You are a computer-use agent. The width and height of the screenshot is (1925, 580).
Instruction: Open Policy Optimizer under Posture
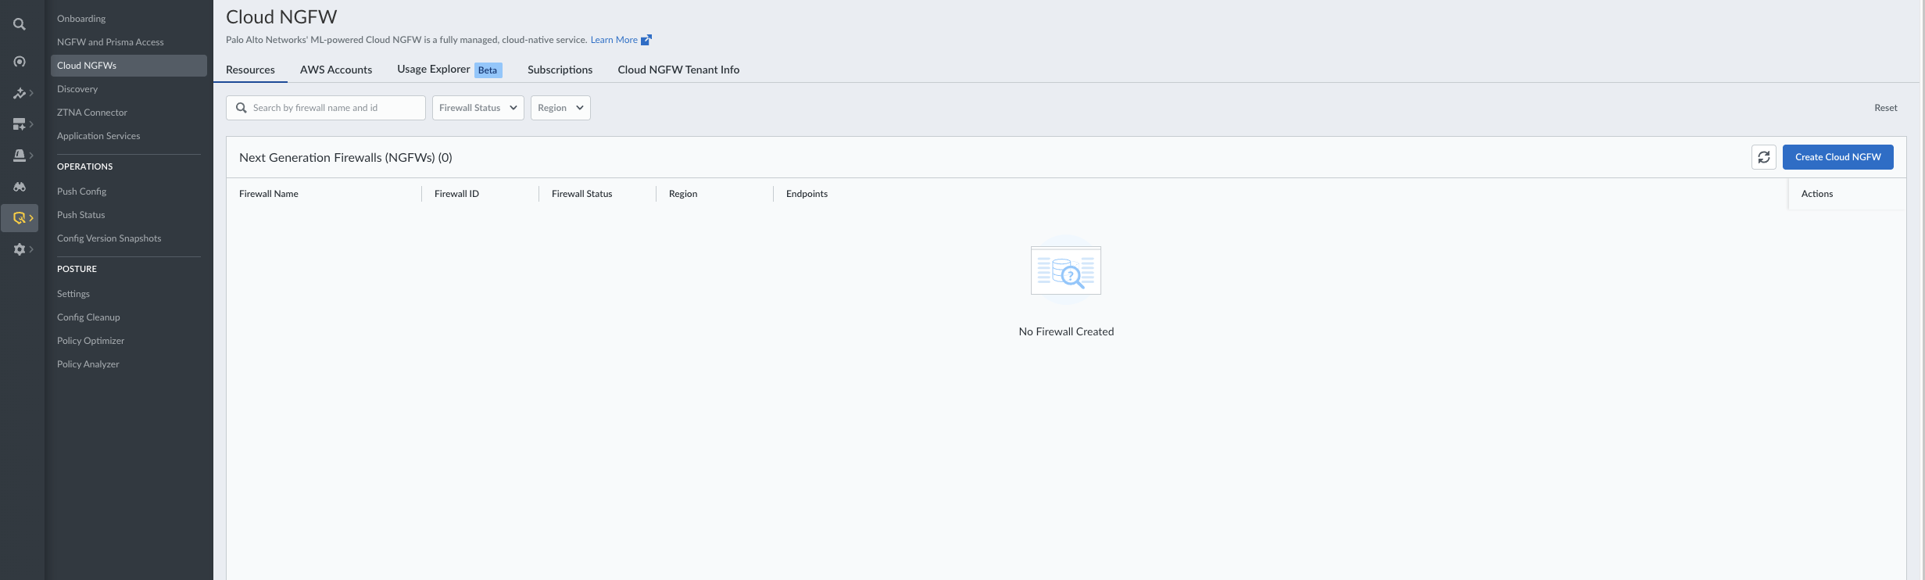[x=129, y=341]
